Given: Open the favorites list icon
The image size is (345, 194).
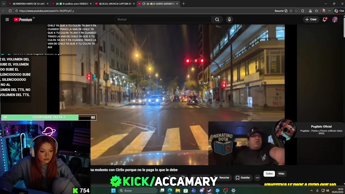Looking at the screenshot, I should click(x=316, y=11).
